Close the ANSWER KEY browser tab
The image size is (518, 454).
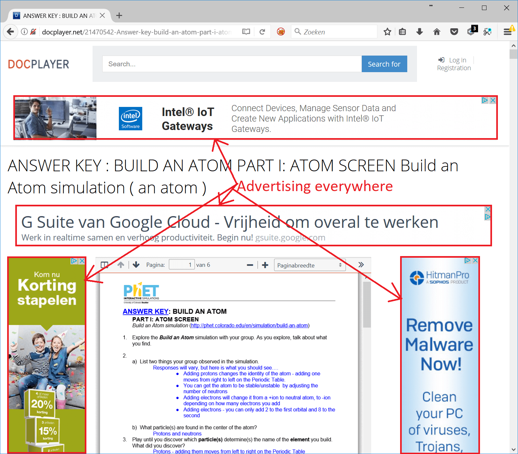coord(102,16)
